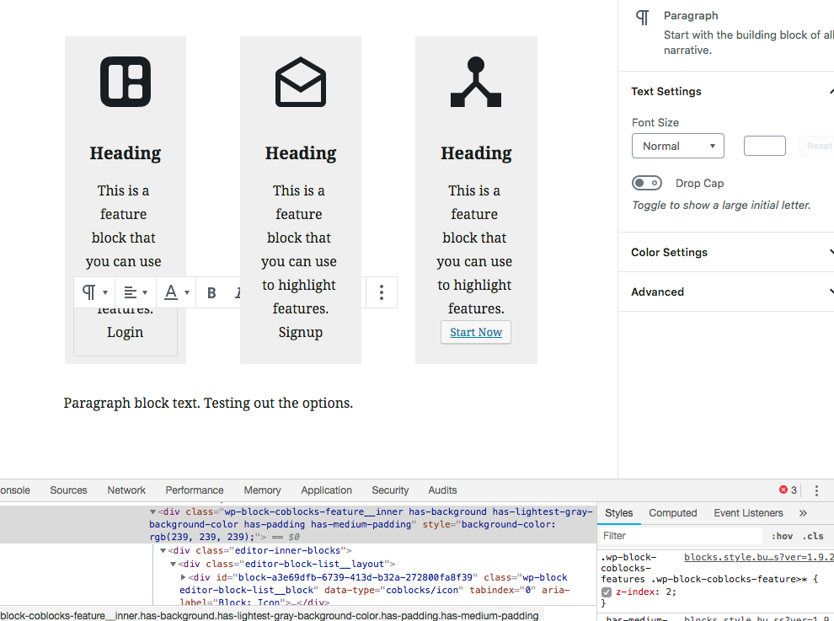Open the text color control in toolbar

(x=176, y=292)
